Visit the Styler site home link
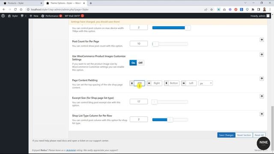274x154 pixels. 13,16
